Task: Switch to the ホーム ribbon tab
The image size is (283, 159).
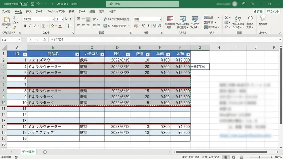Action: tap(18, 11)
